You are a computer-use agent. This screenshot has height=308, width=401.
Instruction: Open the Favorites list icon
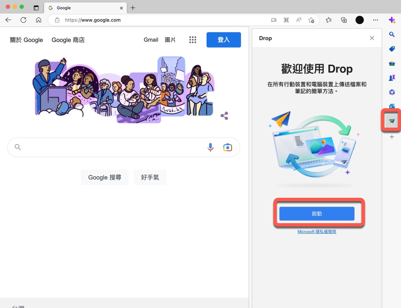(x=328, y=20)
